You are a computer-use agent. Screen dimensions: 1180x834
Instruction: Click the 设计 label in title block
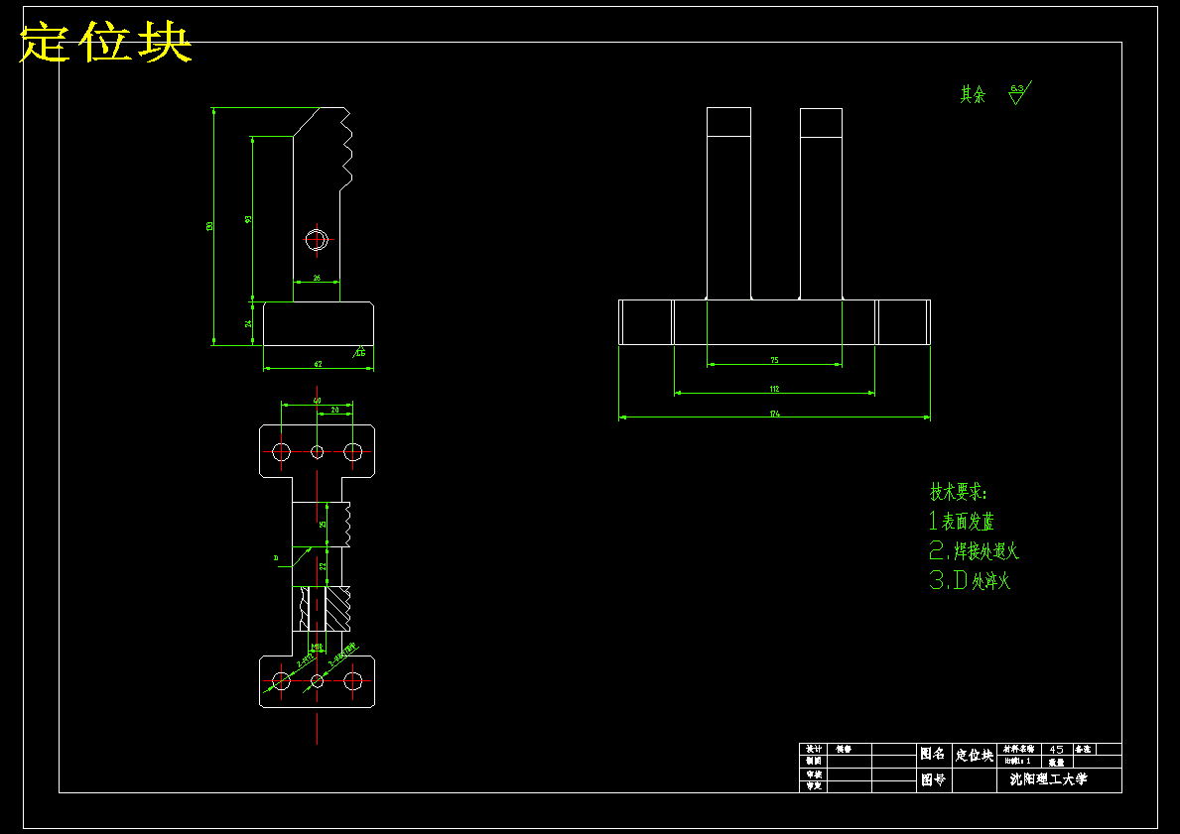coord(814,749)
